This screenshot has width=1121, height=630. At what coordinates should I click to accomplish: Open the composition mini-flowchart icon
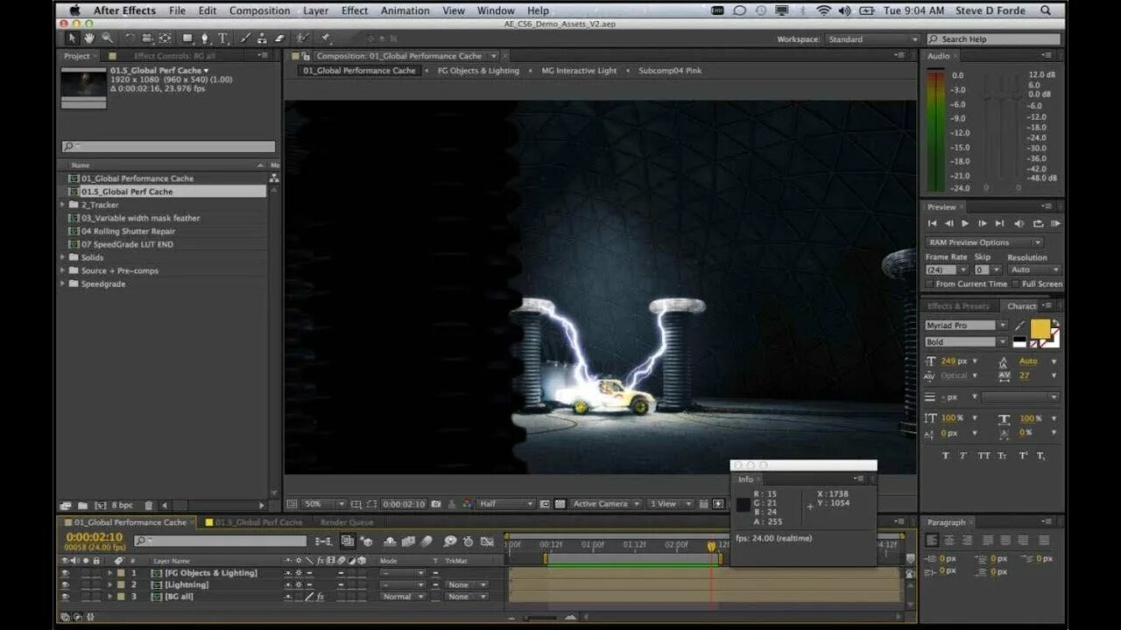[x=323, y=541]
